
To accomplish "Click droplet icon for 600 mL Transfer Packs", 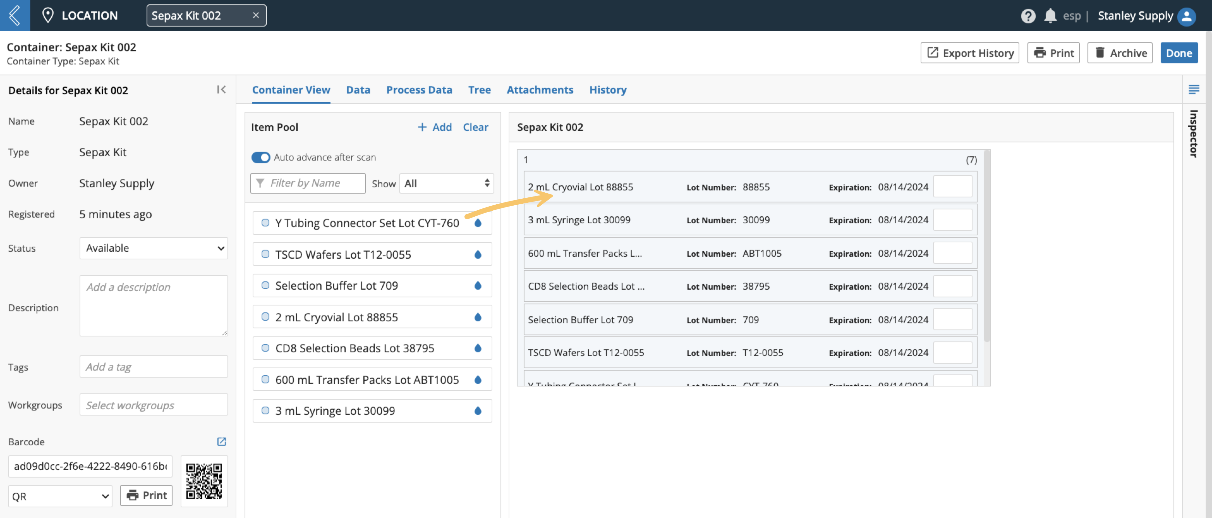I will [477, 380].
